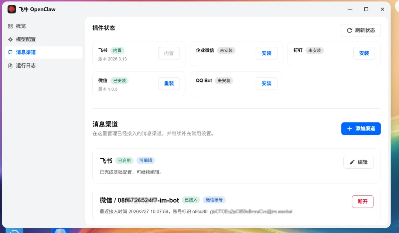
Task: Click the 可编辑 tag on 飞书 channel
Action: click(x=146, y=161)
